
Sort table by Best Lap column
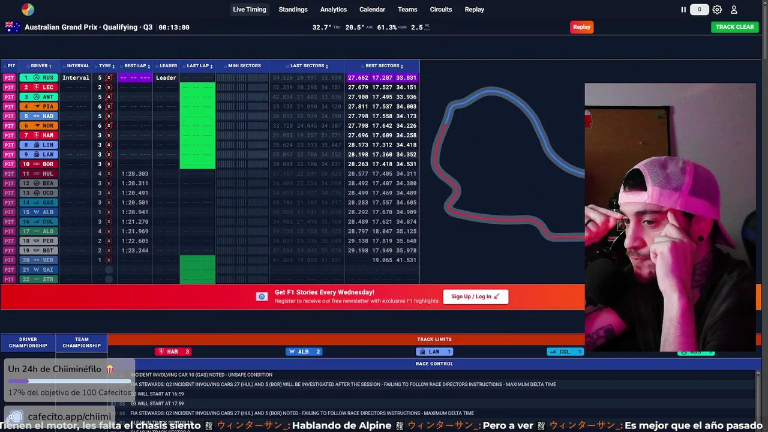click(137, 66)
